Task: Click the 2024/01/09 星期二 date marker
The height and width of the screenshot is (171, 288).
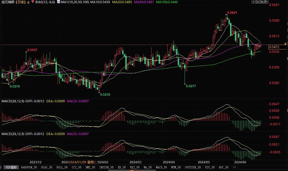Action: 83,162
